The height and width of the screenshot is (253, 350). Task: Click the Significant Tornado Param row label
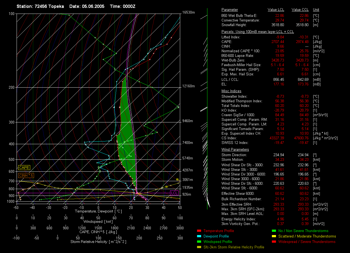pyautogui.click(x=242, y=129)
